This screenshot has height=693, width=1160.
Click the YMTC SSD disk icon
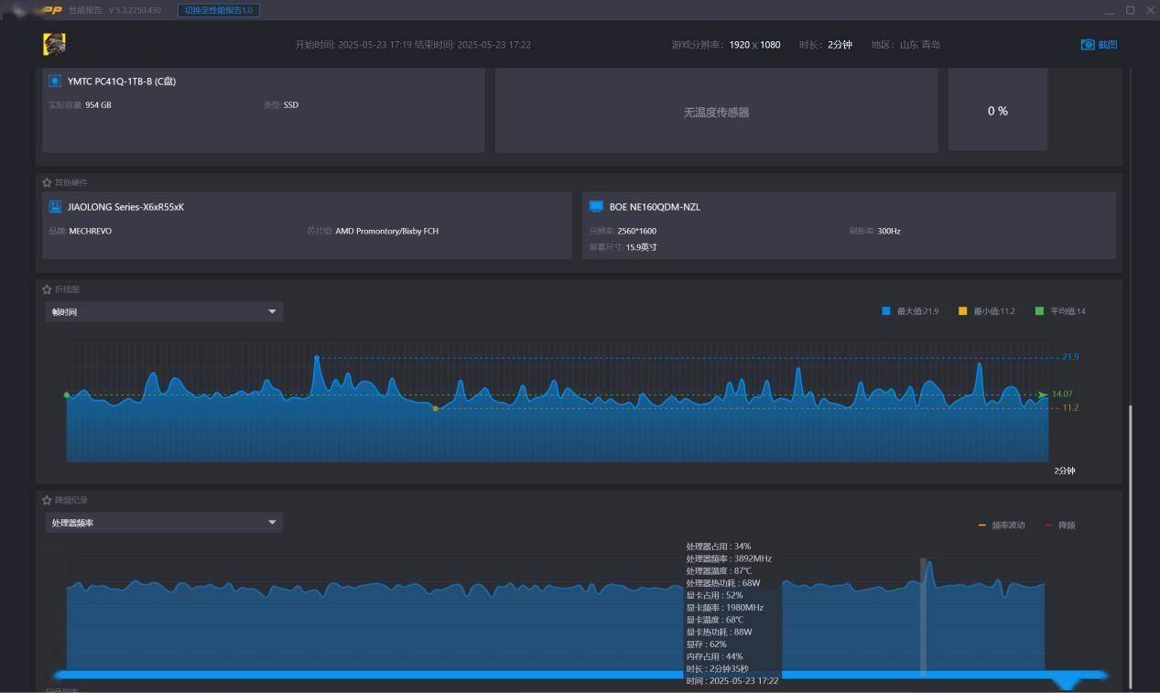coord(55,81)
